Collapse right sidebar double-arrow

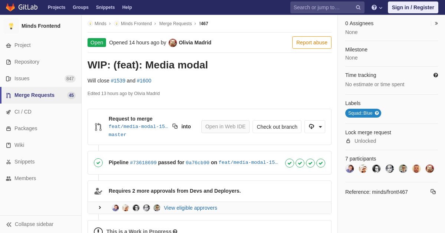coord(436,23)
